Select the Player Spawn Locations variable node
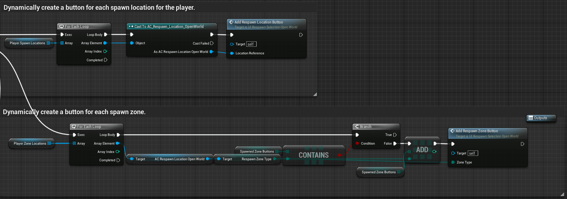The height and width of the screenshot is (199, 567). point(29,43)
